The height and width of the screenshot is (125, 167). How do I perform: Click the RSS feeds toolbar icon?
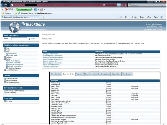point(126,17)
